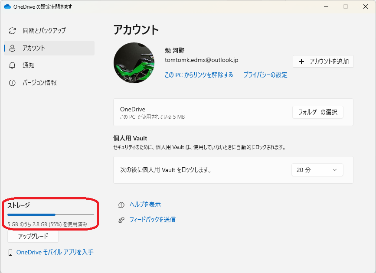Viewport: 376px width, 273px height.
Task: Click the 個人用 Vault heading
Action: click(130, 138)
